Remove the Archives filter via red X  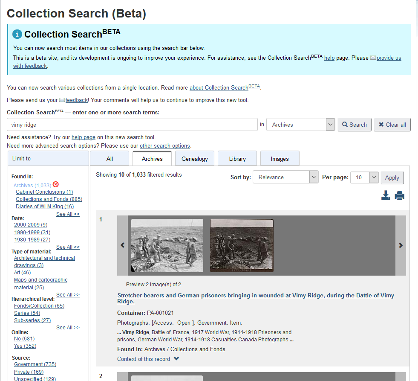click(55, 185)
